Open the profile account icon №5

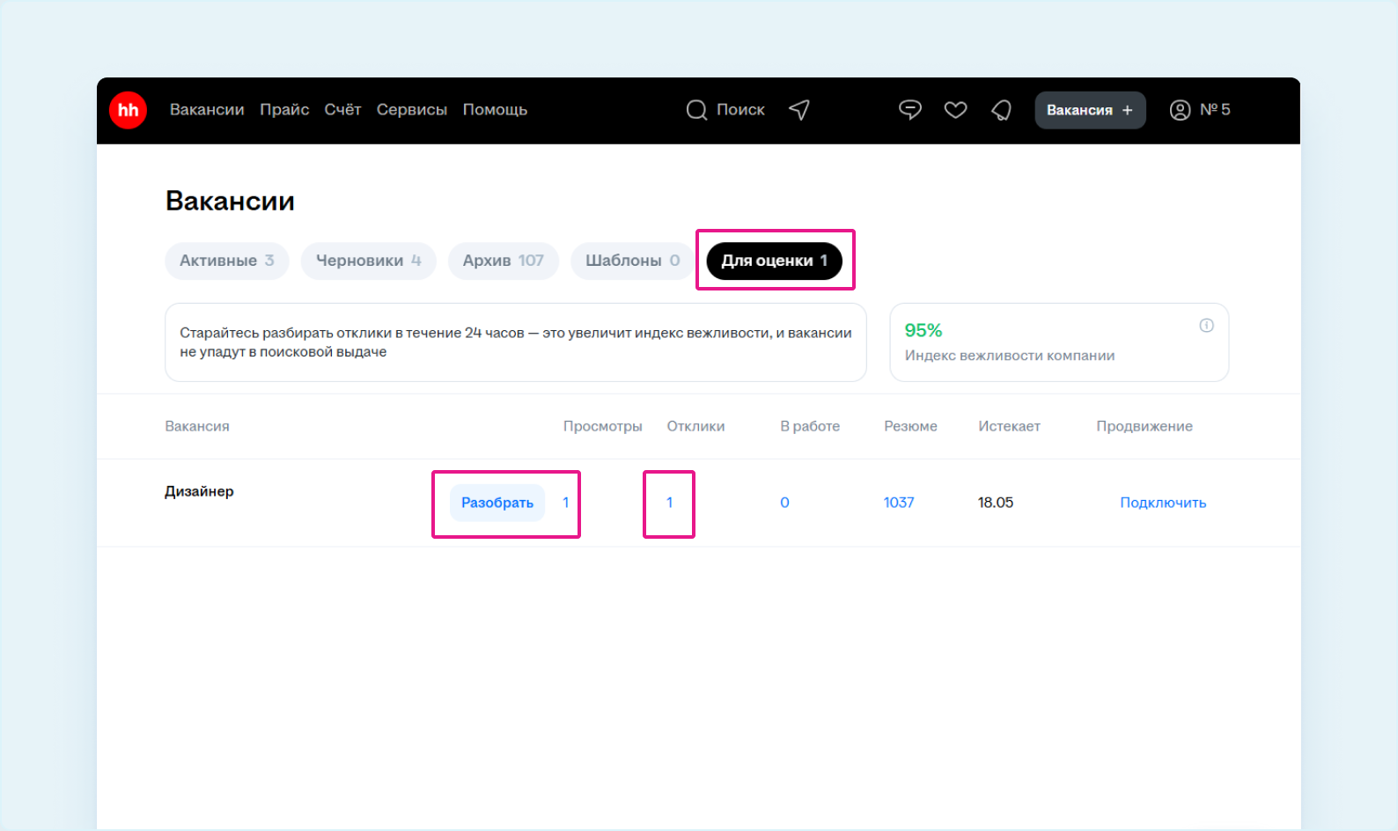click(1200, 110)
